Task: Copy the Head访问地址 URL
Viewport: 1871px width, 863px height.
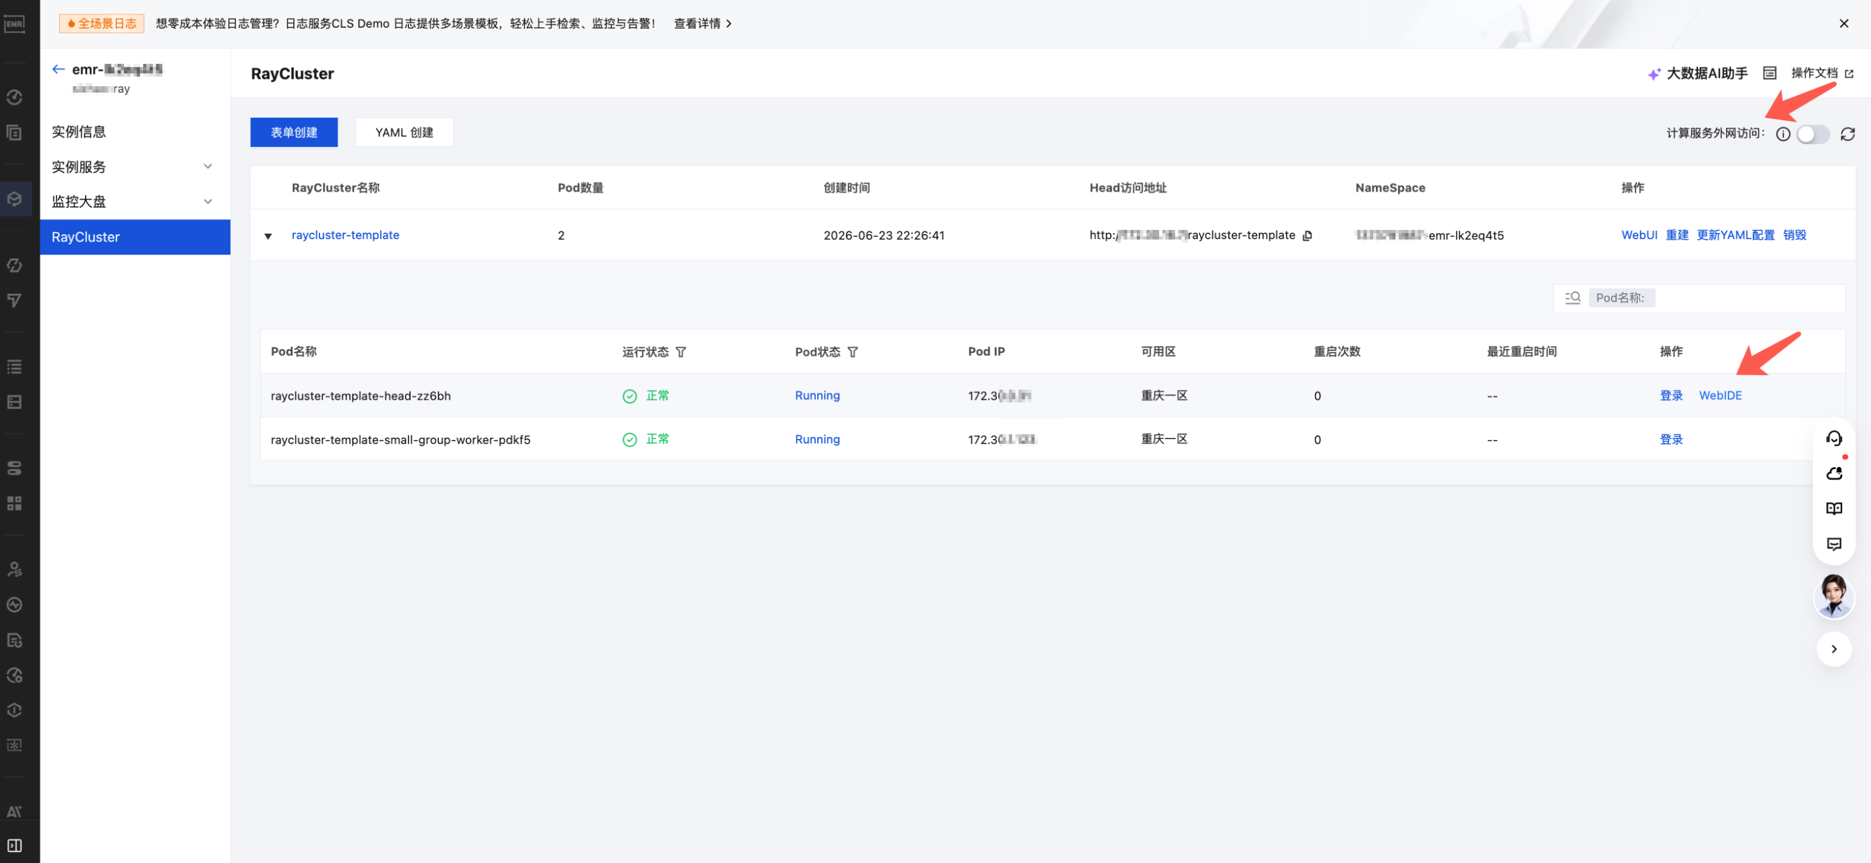Action: point(1308,235)
